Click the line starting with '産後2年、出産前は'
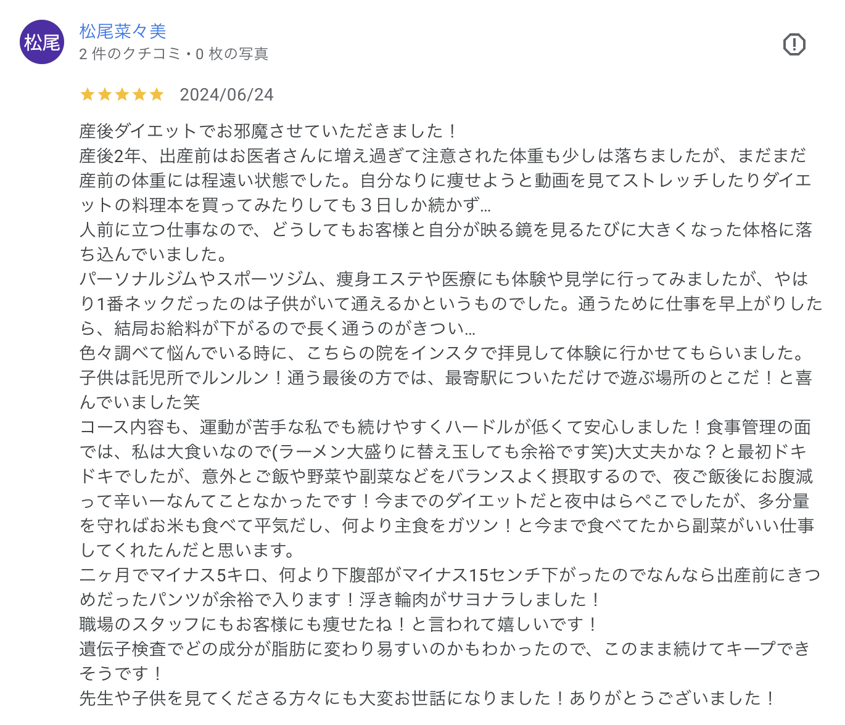The image size is (845, 725). tap(442, 155)
